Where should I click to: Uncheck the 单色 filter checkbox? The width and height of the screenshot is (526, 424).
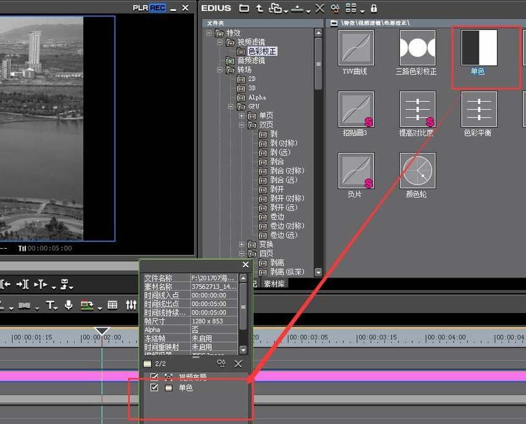[154, 388]
